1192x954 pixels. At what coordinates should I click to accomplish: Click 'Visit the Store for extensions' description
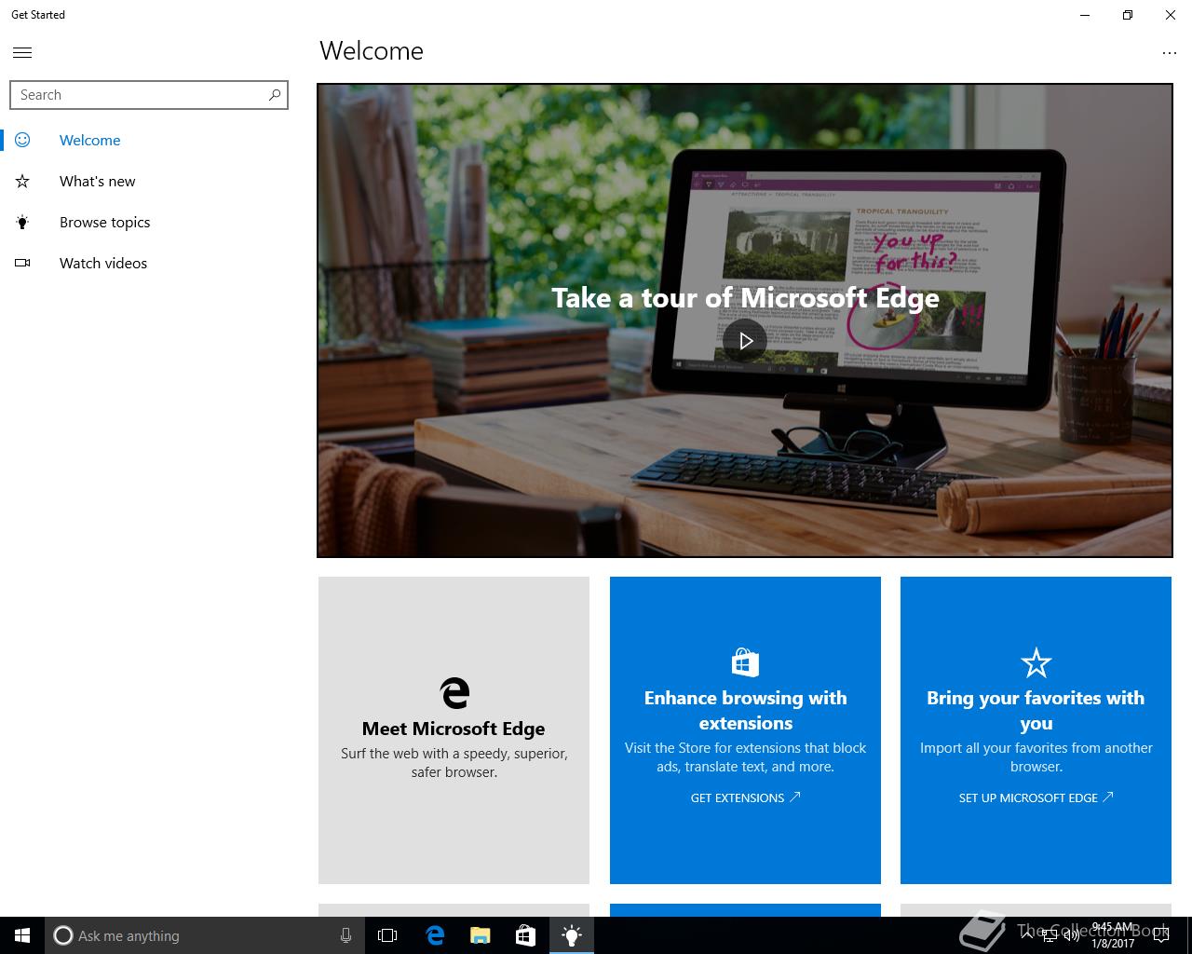[x=745, y=756]
